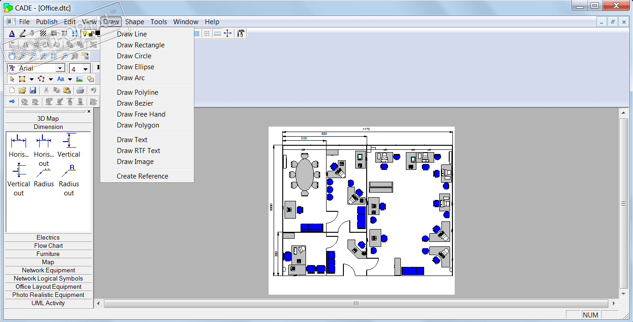Select the polygon shape tool

tap(41, 79)
